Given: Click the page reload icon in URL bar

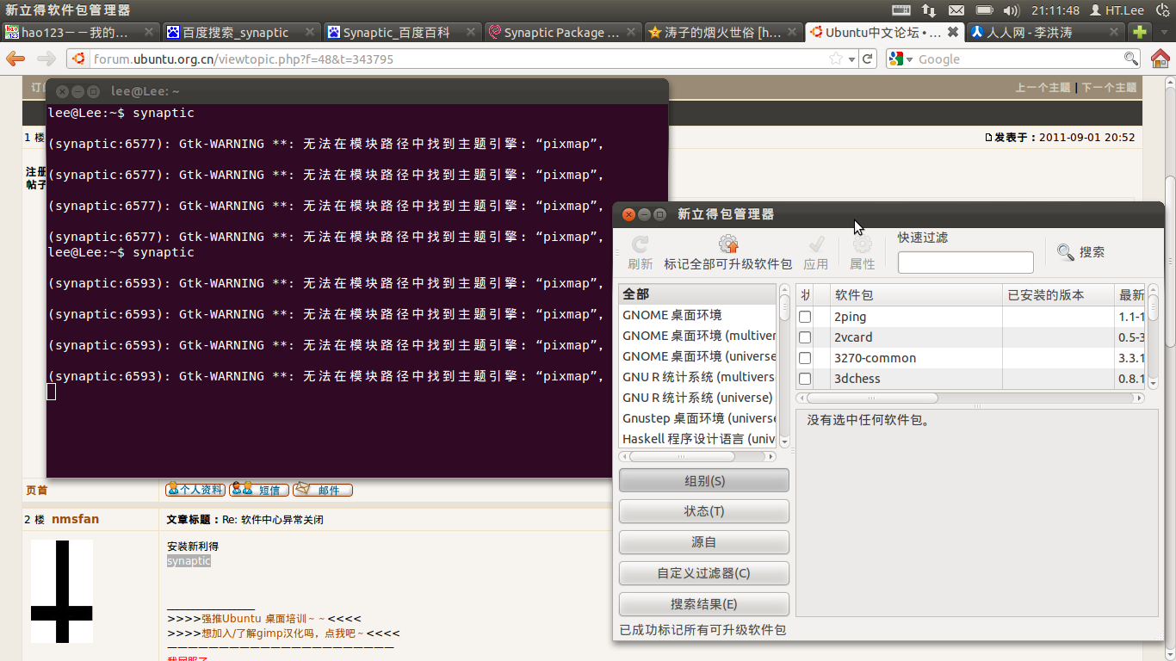Looking at the screenshot, I should tap(868, 59).
